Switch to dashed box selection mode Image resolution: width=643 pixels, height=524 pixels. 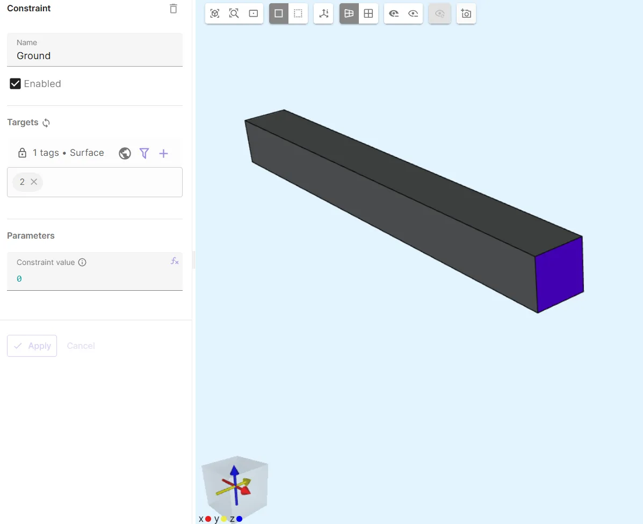[298, 14]
